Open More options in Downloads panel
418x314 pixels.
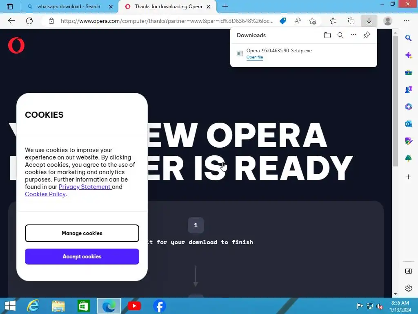pyautogui.click(x=354, y=35)
